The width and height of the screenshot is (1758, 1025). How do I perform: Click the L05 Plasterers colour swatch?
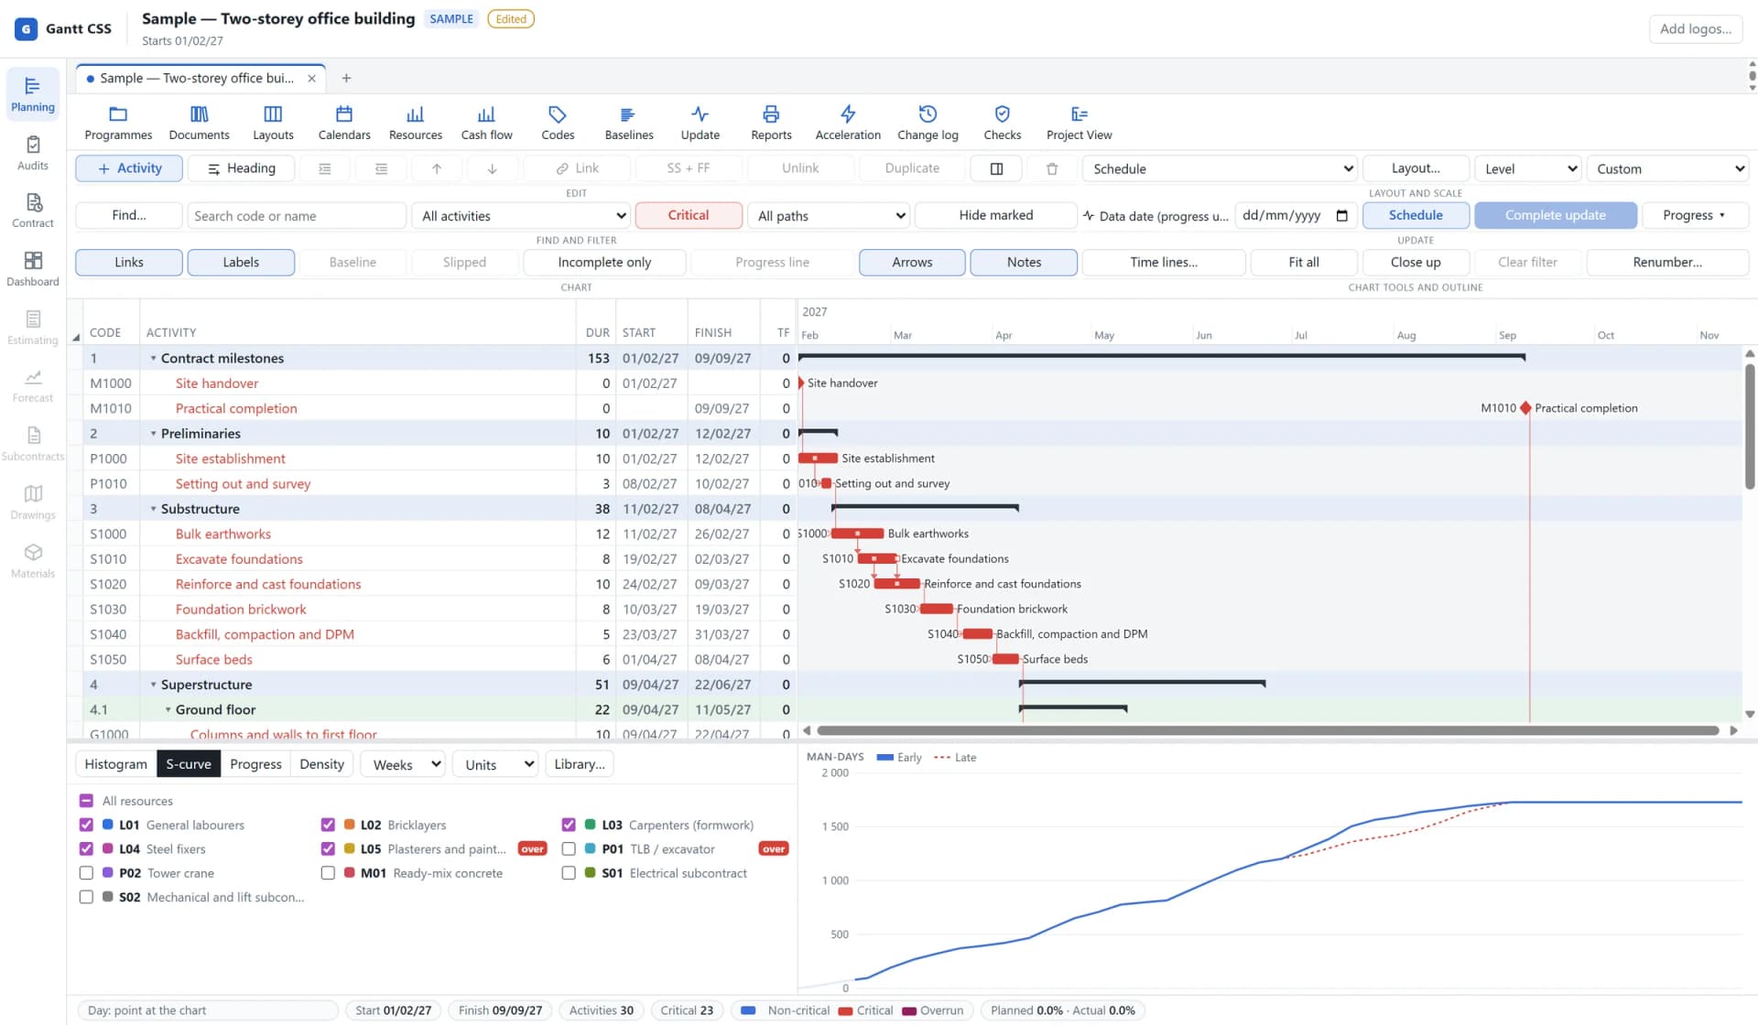tap(350, 849)
